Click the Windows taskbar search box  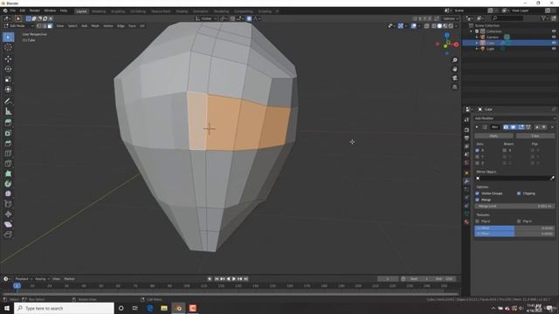64,308
